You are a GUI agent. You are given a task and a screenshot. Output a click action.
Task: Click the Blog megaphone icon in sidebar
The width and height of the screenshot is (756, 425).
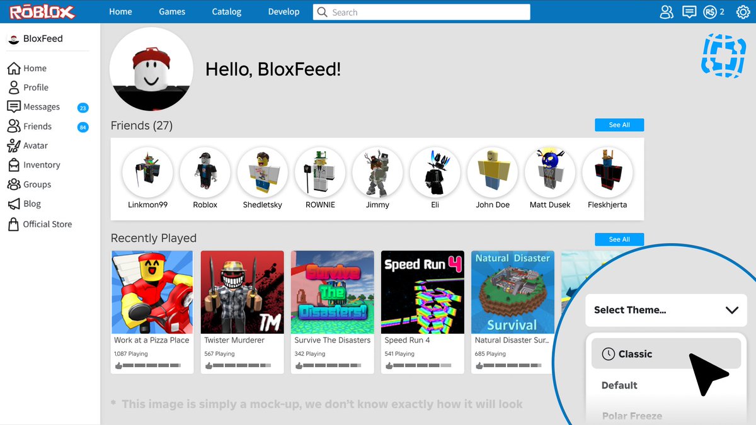click(14, 204)
